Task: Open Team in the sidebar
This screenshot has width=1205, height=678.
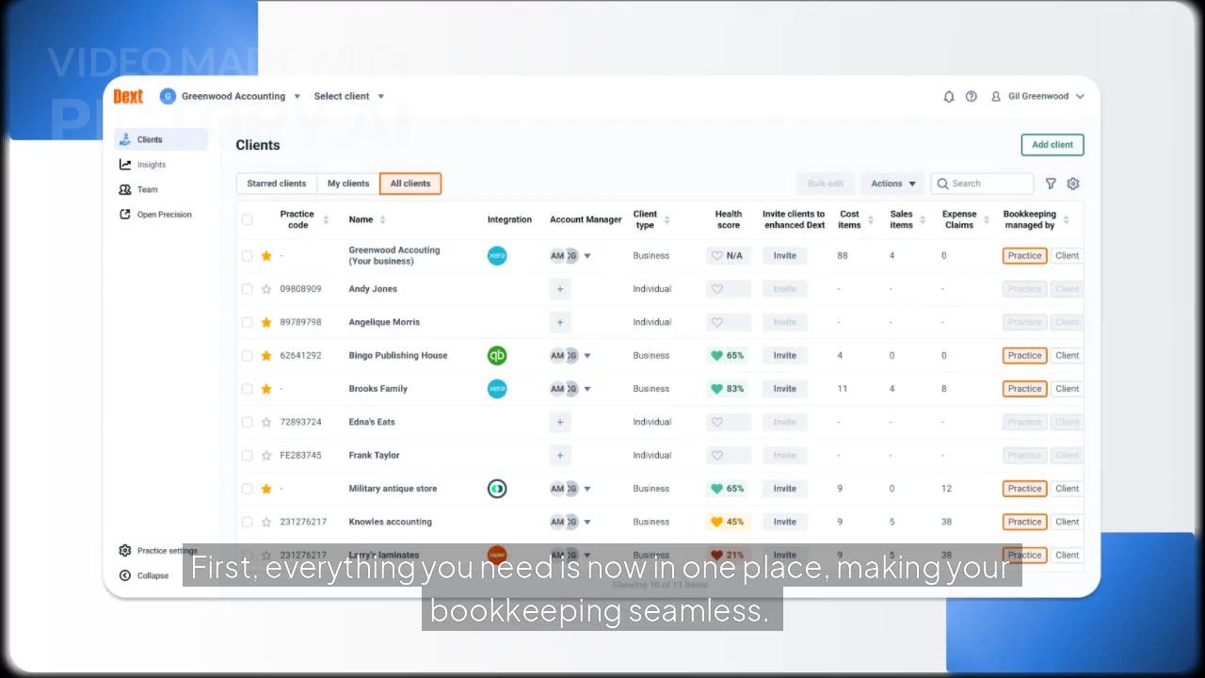Action: point(161,189)
